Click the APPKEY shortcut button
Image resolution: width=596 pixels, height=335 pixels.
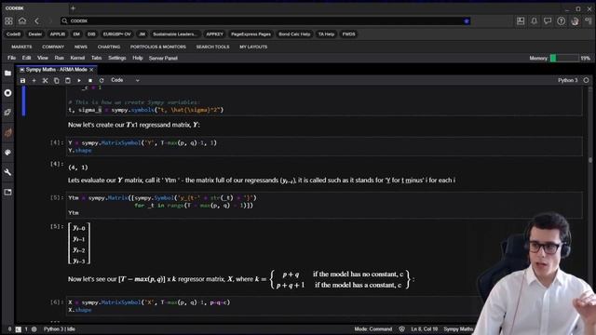click(x=215, y=34)
